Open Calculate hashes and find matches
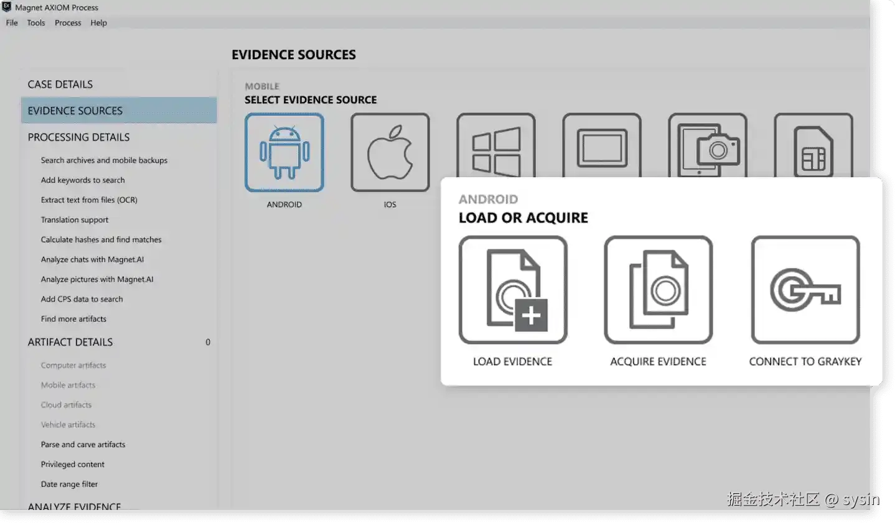 coord(101,240)
